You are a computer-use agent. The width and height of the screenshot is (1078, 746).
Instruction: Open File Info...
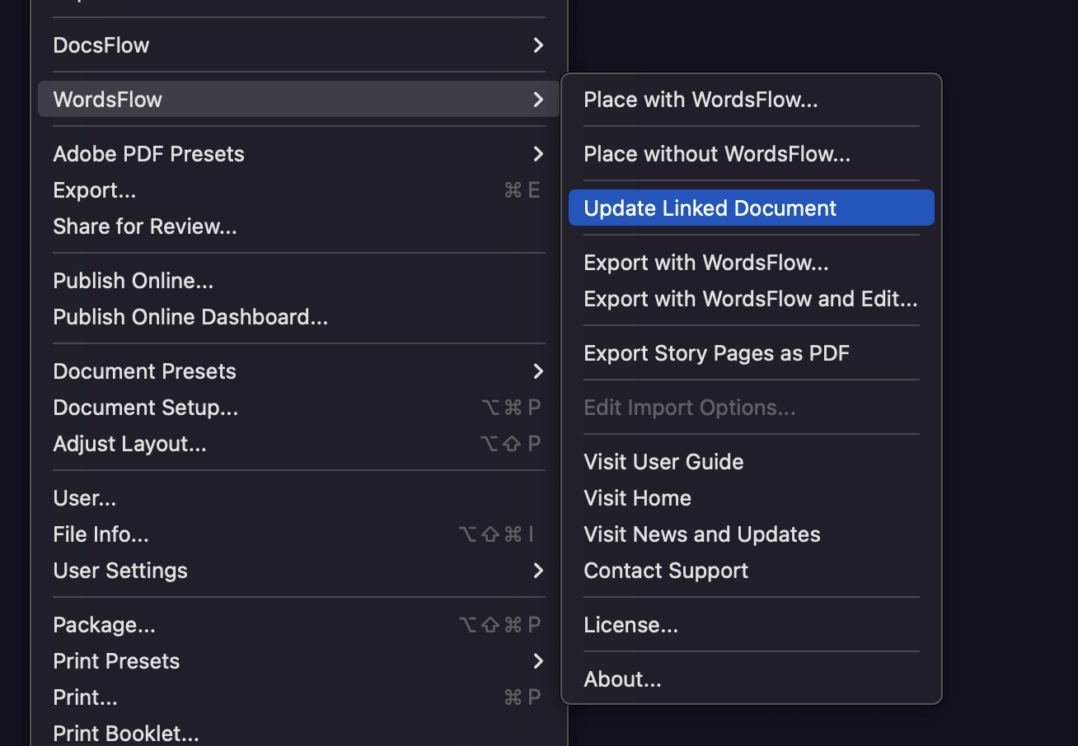pos(298,534)
